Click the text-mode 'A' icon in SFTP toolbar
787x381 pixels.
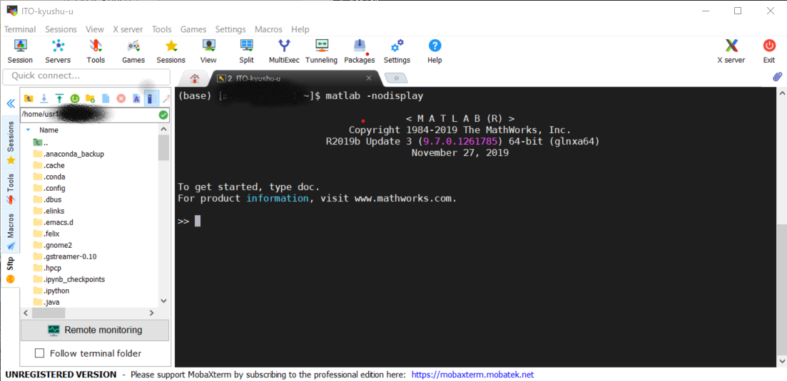click(136, 98)
